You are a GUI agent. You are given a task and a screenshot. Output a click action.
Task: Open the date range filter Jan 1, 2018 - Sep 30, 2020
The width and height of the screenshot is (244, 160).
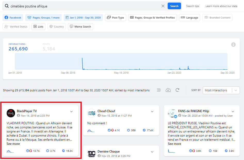click(x=83, y=18)
